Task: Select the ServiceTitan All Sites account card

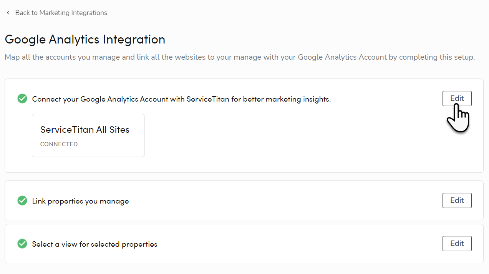Action: [88, 135]
